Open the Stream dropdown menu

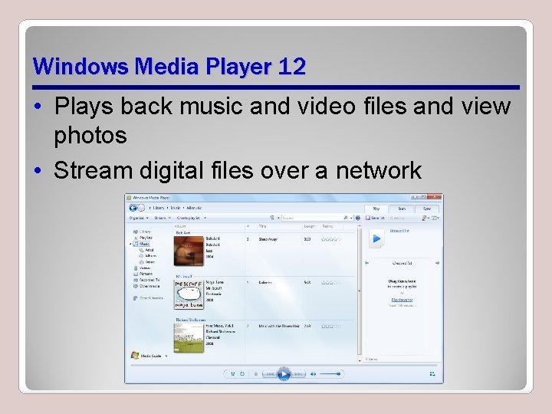point(163,218)
